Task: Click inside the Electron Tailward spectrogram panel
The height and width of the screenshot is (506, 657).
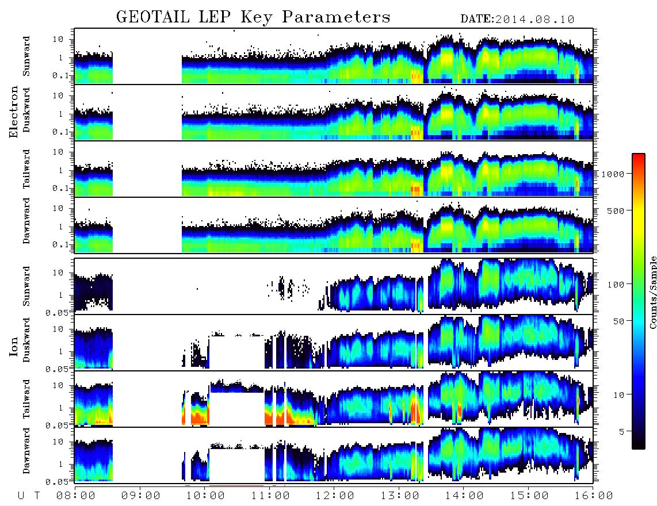Action: (x=334, y=169)
